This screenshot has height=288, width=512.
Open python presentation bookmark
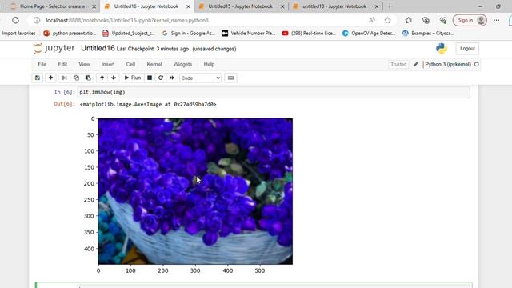tap(70, 34)
